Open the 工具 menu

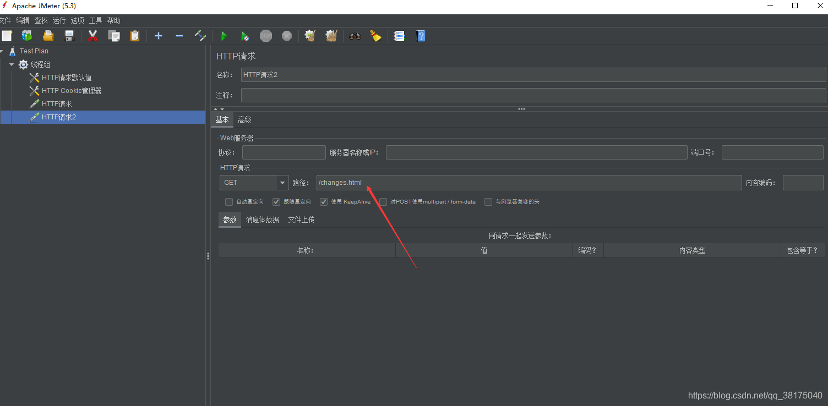tap(96, 20)
